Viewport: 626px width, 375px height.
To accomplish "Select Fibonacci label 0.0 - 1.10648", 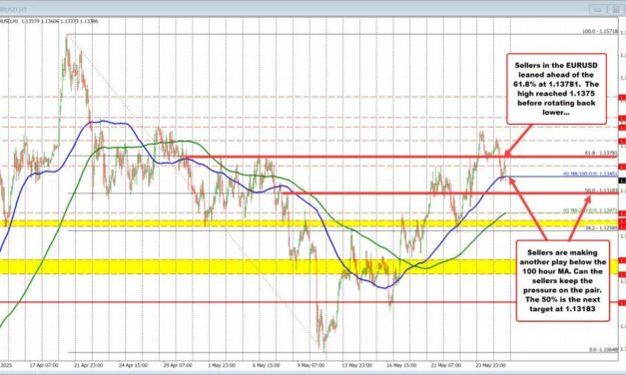I will [603, 349].
